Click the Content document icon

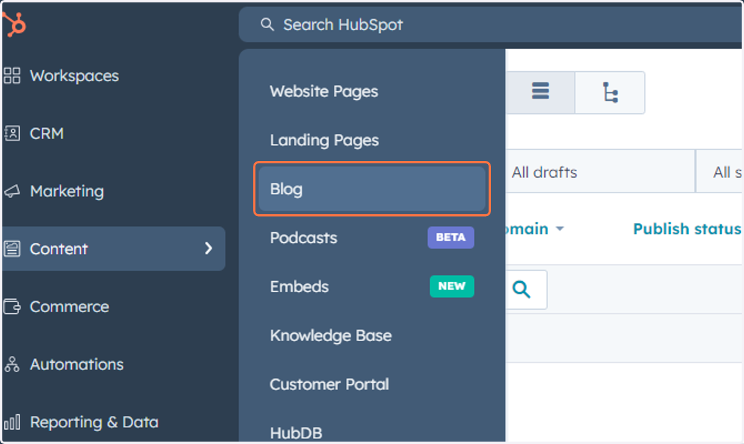pyautogui.click(x=12, y=249)
